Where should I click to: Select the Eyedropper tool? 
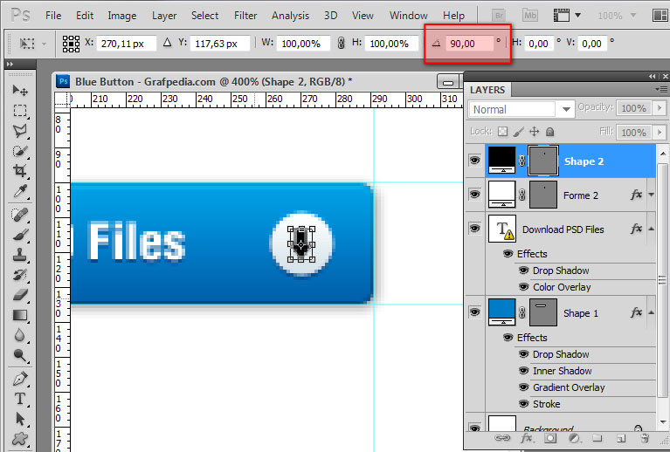20,191
